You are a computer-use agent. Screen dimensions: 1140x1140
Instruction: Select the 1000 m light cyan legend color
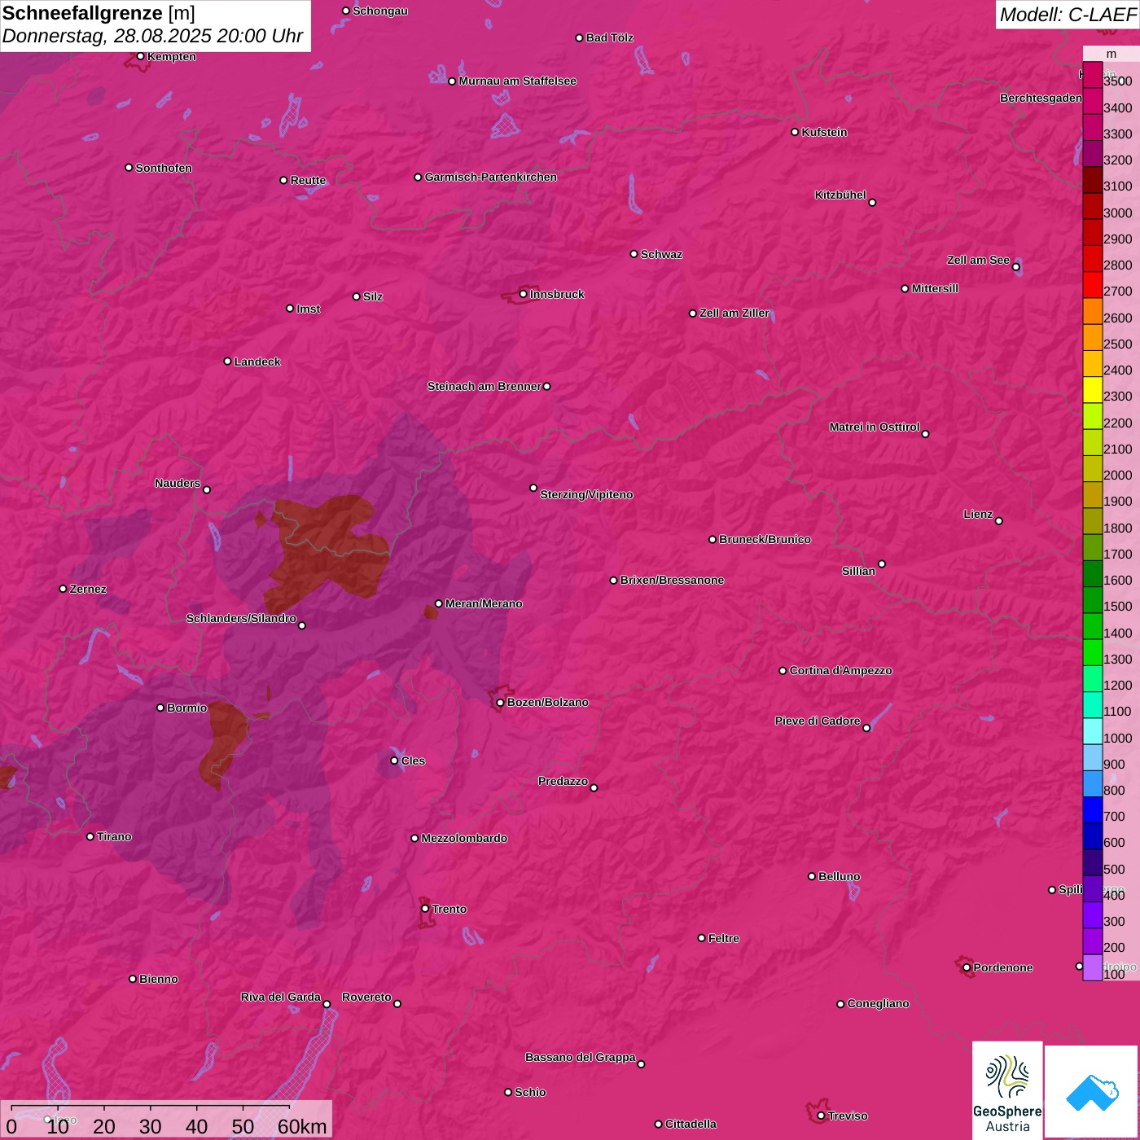click(1092, 731)
